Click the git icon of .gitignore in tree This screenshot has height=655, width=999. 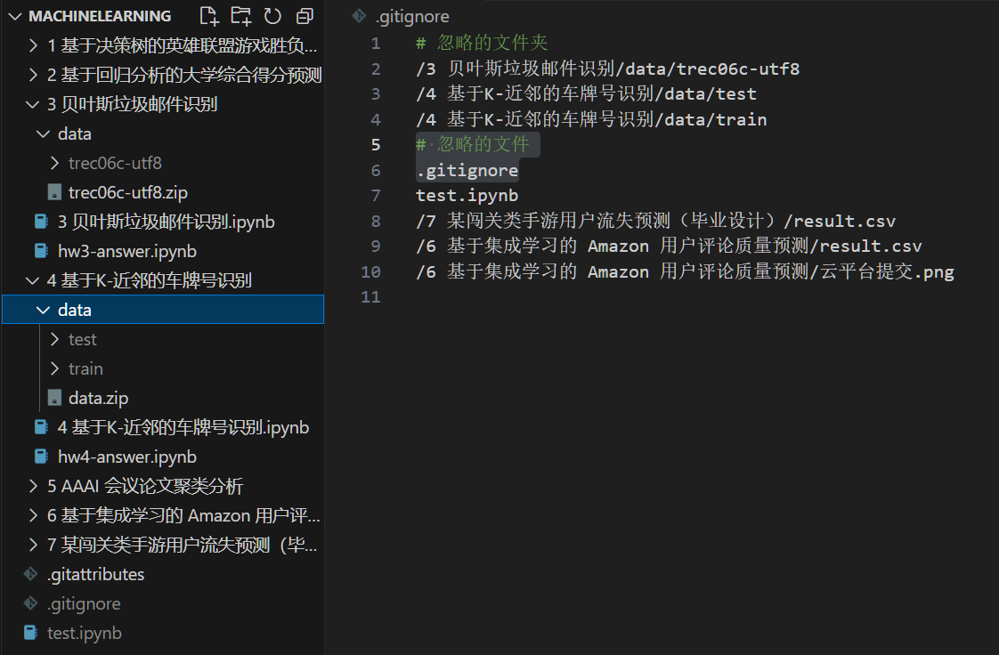pyautogui.click(x=30, y=603)
